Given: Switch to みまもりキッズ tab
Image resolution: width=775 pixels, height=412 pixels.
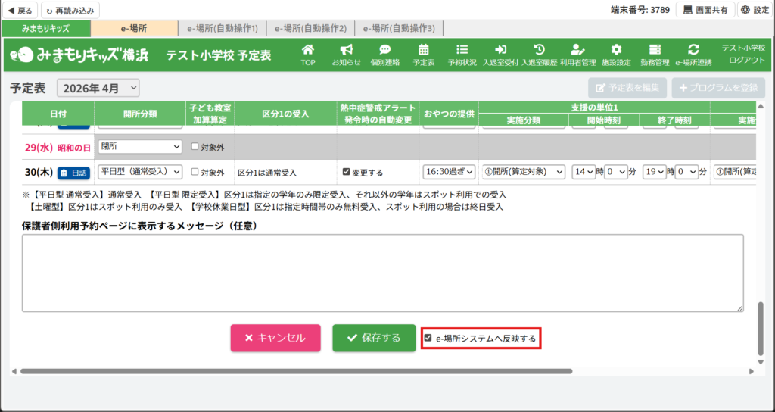Looking at the screenshot, I should 46,28.
